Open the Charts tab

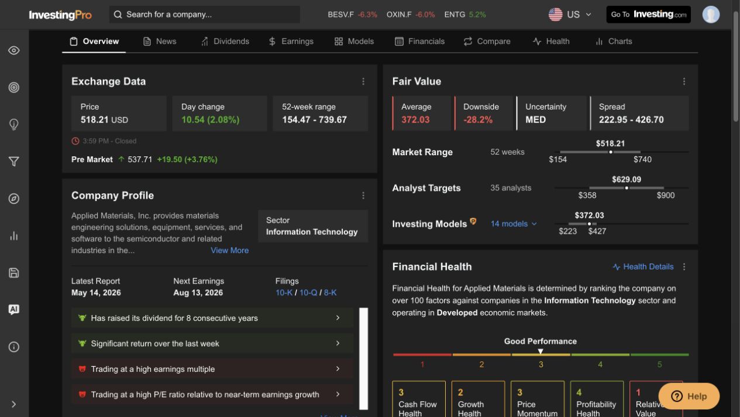click(613, 42)
